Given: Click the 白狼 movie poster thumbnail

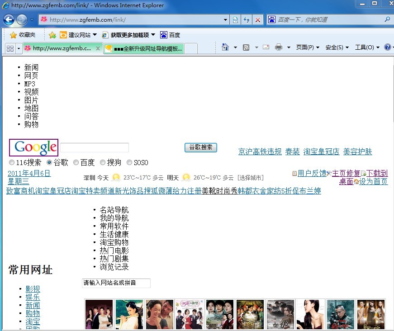Looking at the screenshot, I should [x=280, y=314].
